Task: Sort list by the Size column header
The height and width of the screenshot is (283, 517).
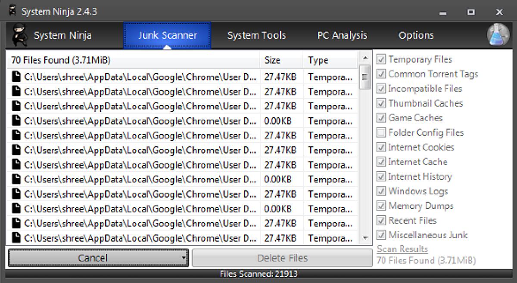Action: (281, 60)
